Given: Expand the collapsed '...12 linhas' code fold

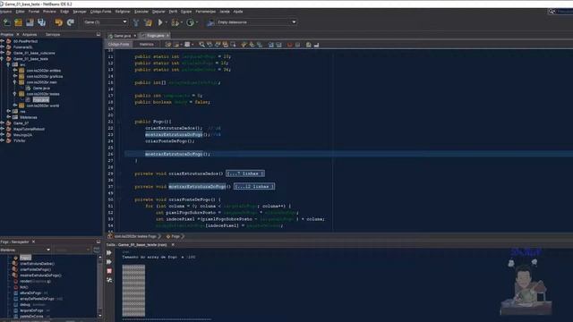Looking at the screenshot, I should coord(254,187).
